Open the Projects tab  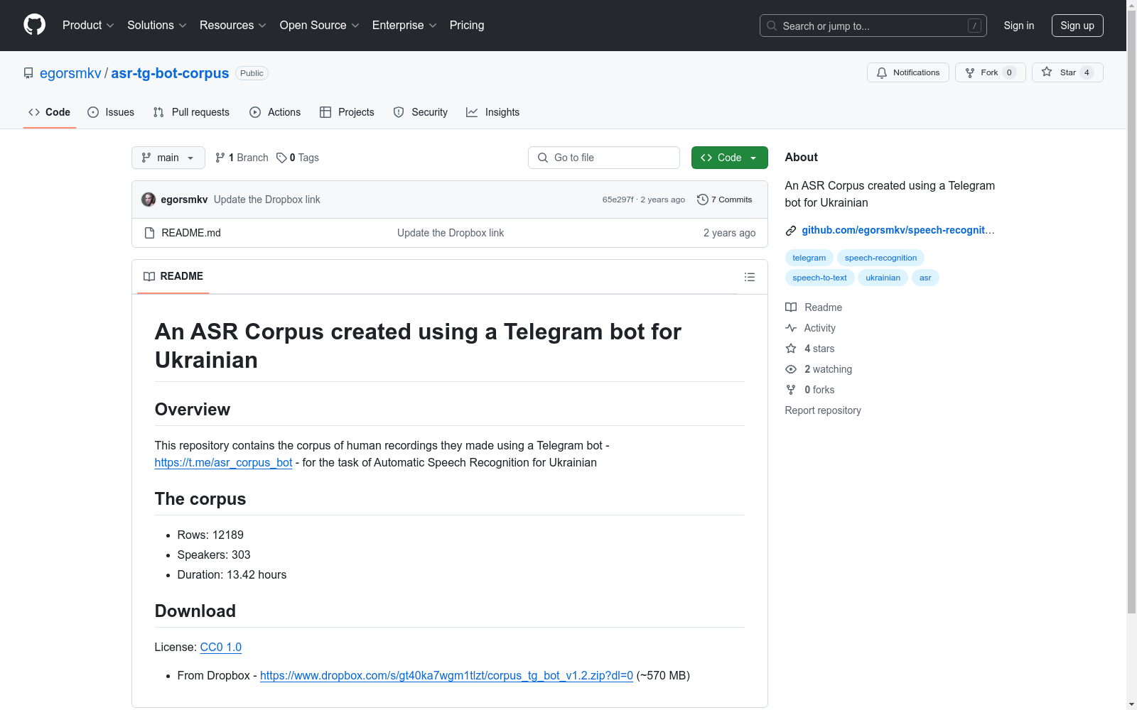pos(347,112)
